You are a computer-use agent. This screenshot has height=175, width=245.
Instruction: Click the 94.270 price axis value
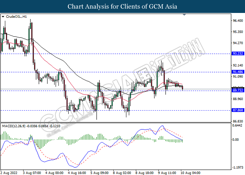[x=238, y=43]
